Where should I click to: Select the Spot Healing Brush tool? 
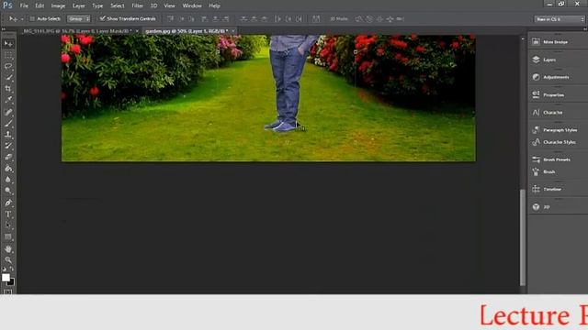point(8,112)
